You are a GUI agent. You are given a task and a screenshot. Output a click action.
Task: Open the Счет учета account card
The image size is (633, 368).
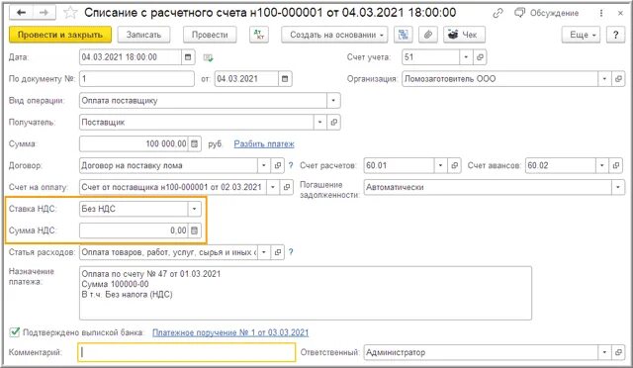click(x=480, y=57)
